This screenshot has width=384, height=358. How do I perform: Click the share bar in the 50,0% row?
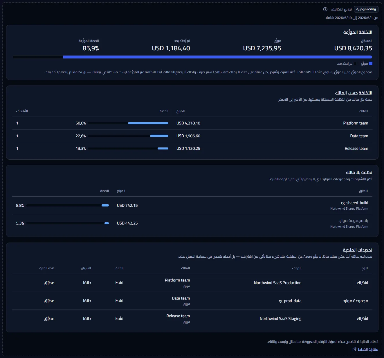point(128,123)
